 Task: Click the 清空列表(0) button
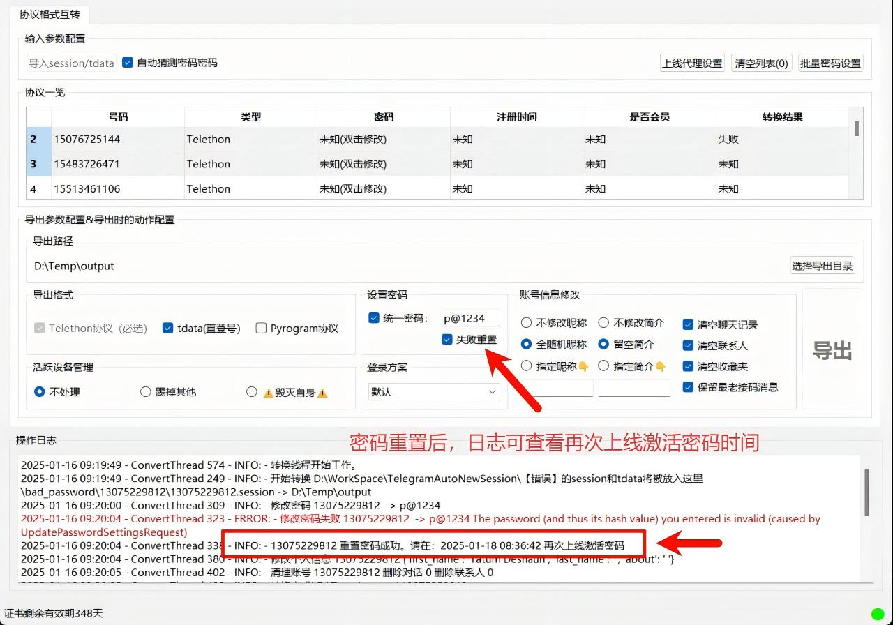click(x=761, y=63)
